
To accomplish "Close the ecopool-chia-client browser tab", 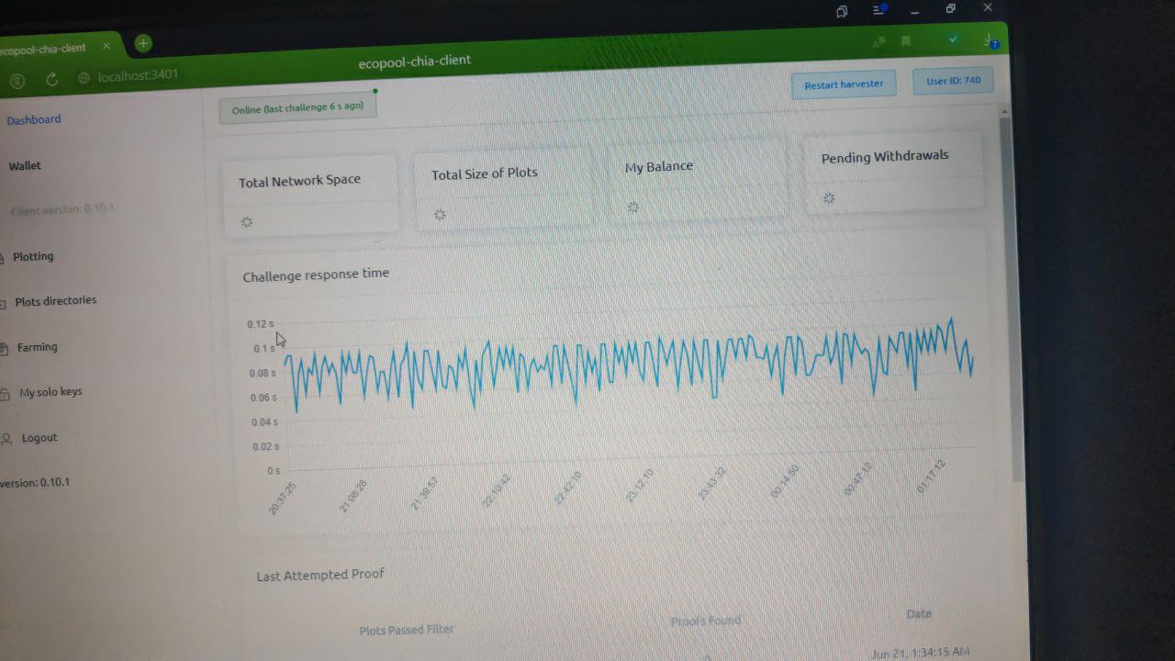I will [106, 46].
